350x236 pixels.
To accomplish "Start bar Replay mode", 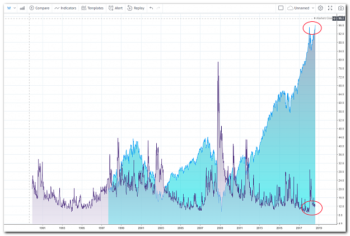I will 136,8.
